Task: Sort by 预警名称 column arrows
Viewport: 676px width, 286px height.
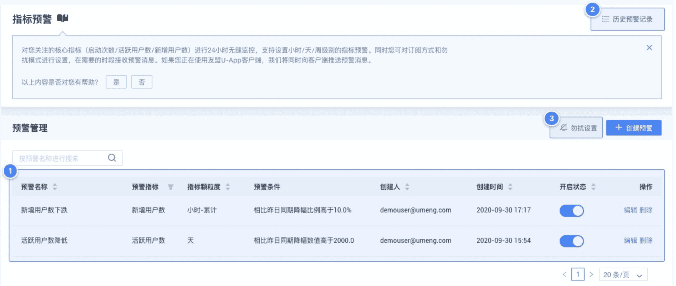Action: [x=55, y=187]
